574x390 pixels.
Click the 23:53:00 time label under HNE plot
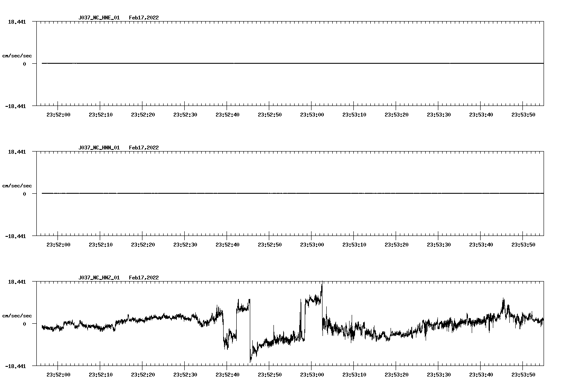point(312,115)
